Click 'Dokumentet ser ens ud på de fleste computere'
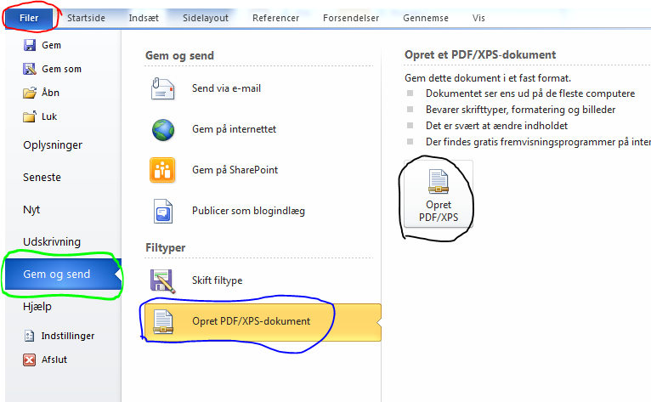Screen dimensions: 651x402 (x=530, y=93)
